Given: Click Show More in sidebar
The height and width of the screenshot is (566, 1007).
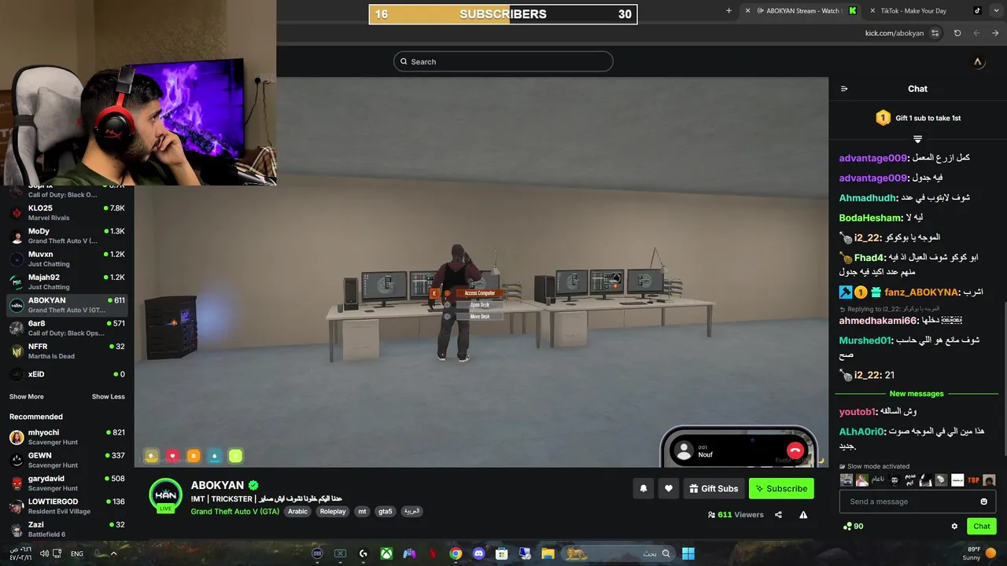Looking at the screenshot, I should 27,397.
